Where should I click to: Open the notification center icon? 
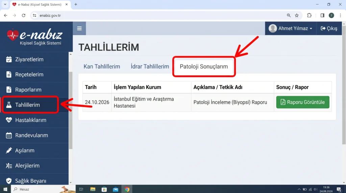click(339, 189)
